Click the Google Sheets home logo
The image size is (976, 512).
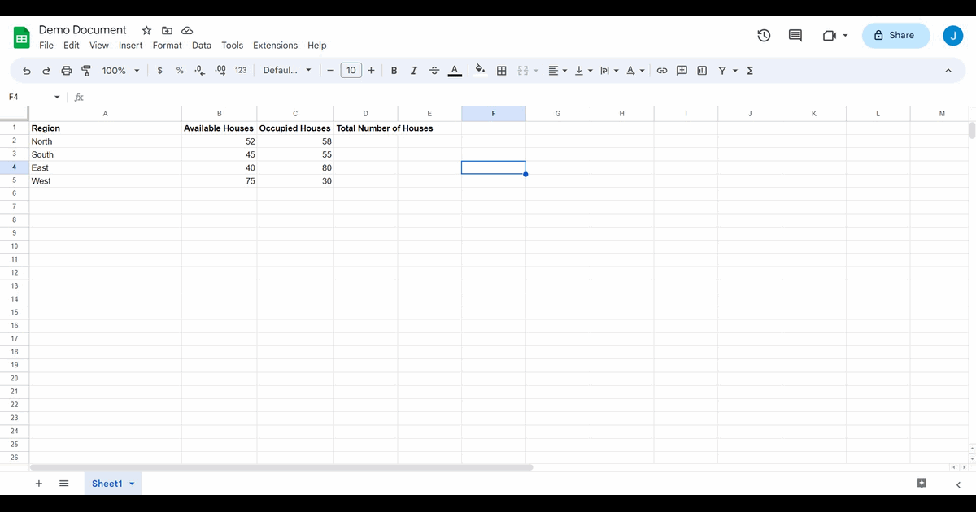point(21,37)
